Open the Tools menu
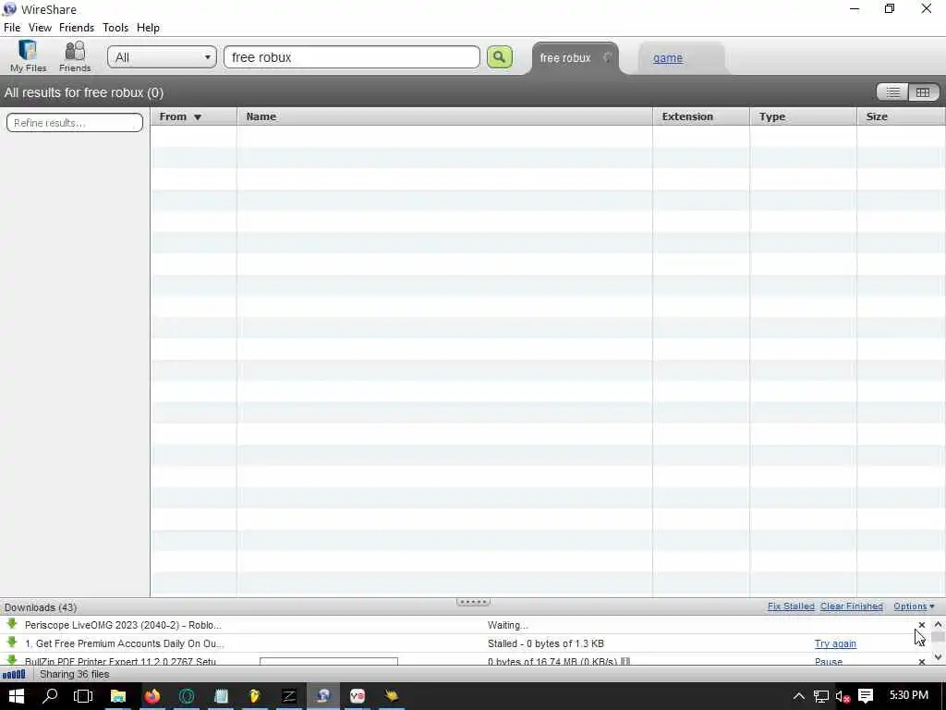The image size is (946, 710). [115, 28]
